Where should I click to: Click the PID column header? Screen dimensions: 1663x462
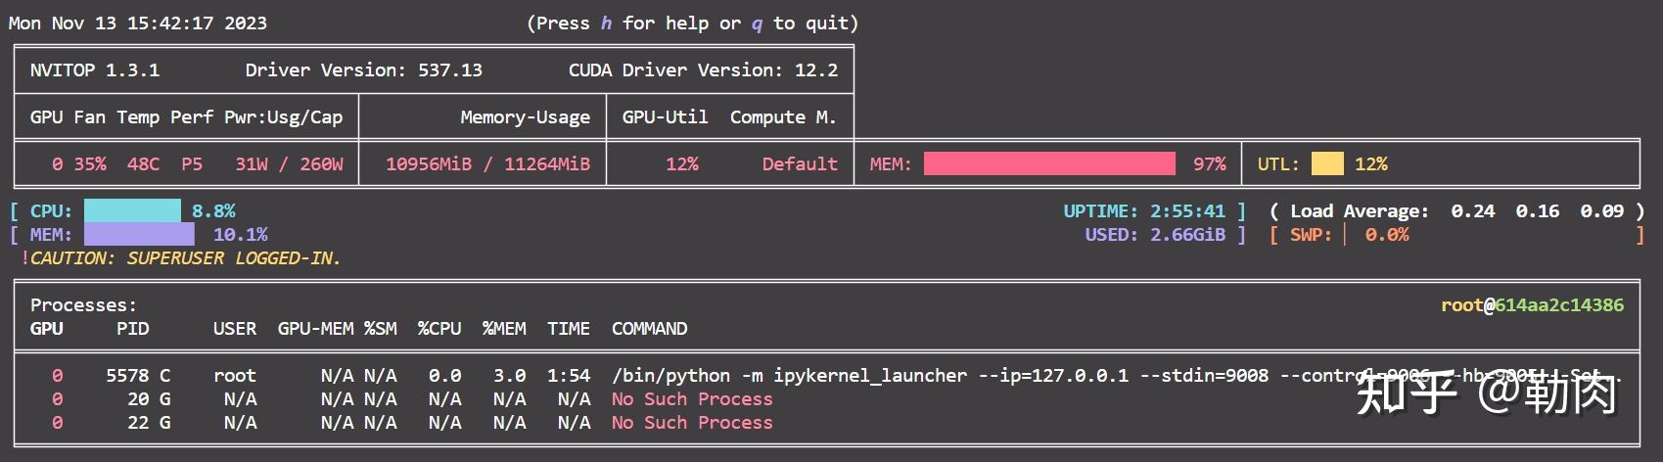coord(133,329)
